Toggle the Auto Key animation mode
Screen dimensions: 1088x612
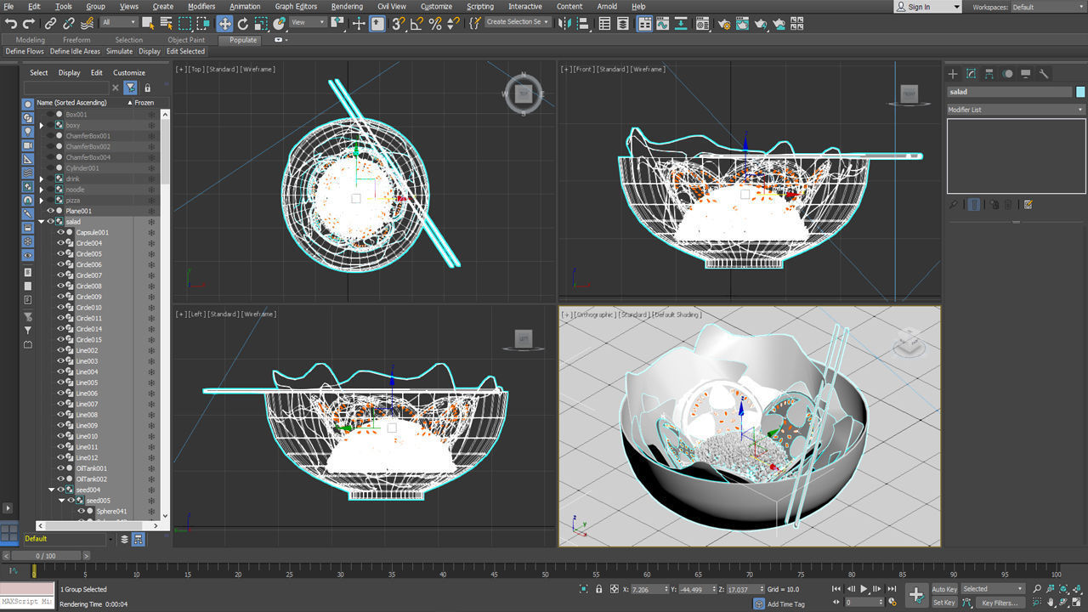pyautogui.click(x=944, y=589)
